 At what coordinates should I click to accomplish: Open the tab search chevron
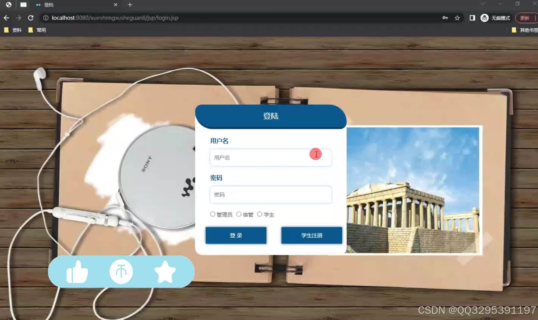pyautogui.click(x=483, y=4)
